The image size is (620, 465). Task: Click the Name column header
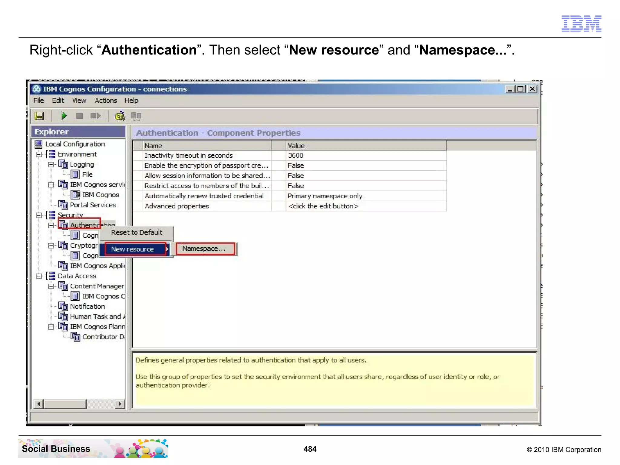207,146
